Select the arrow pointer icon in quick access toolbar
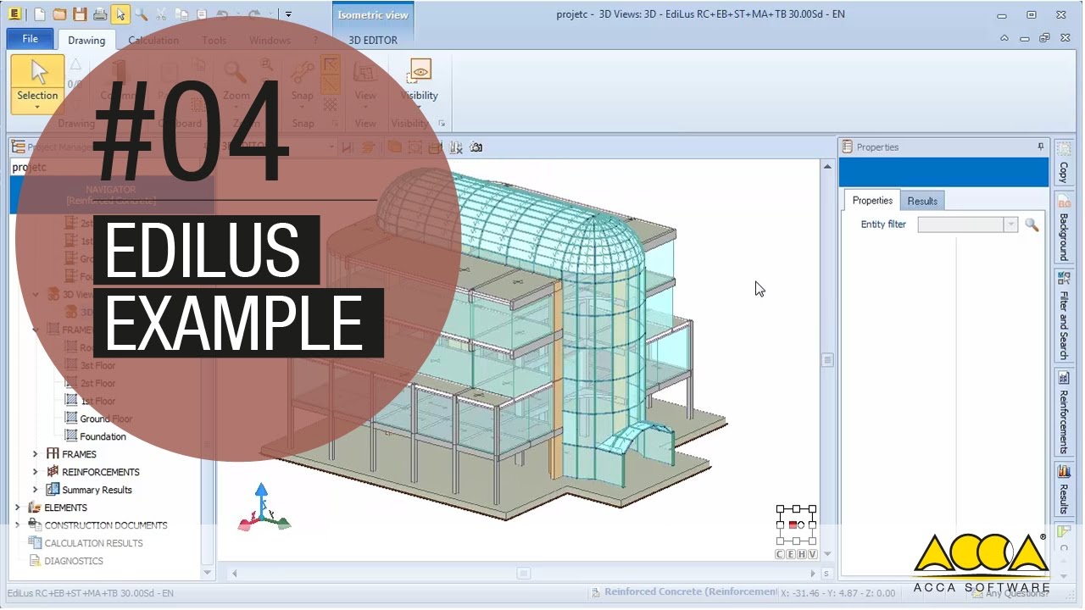The width and height of the screenshot is (1085, 610). pyautogui.click(x=120, y=14)
